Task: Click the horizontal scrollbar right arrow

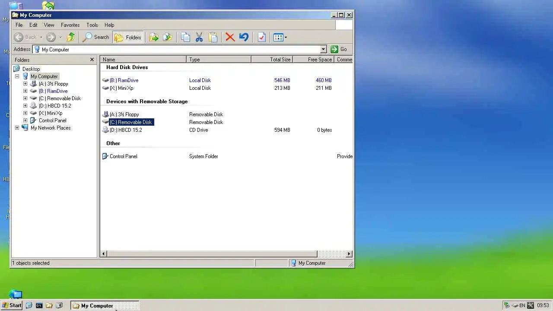Action: point(349,254)
